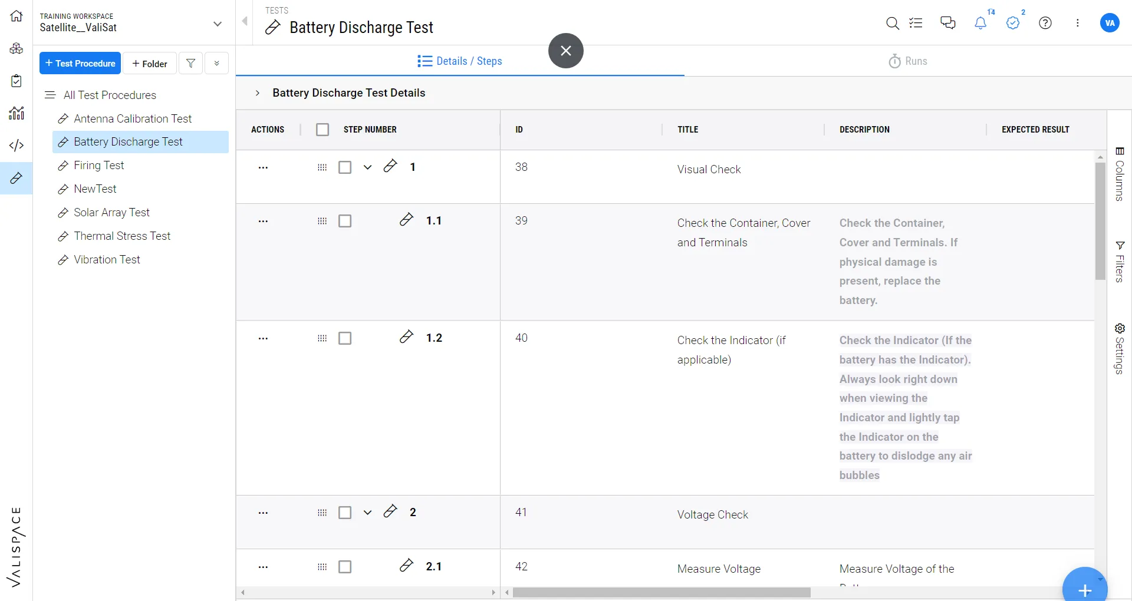The height and width of the screenshot is (601, 1132).
Task: Click the filter funnel icon beside Folder
Action: (x=190, y=63)
